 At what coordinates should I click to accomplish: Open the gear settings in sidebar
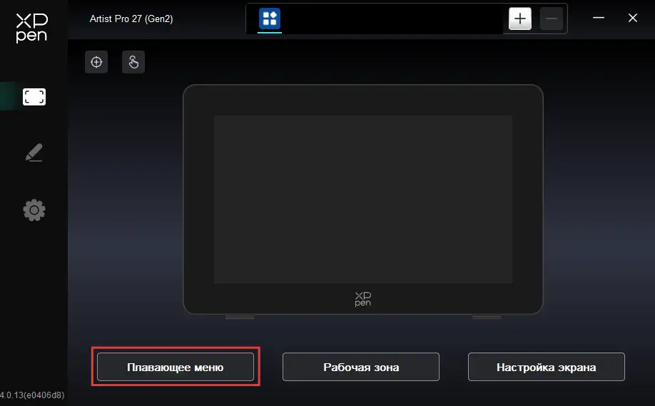coord(34,209)
